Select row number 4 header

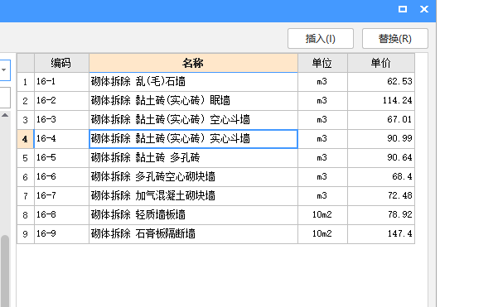click(26, 139)
